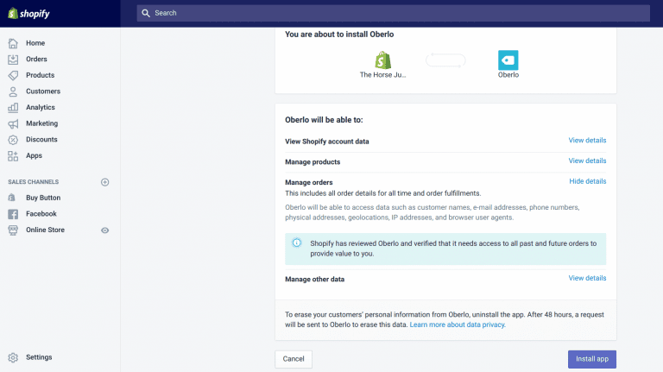Open Home in the sidebar
This screenshot has width=663, height=372.
[x=35, y=43]
